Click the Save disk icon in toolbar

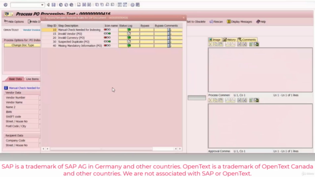tap(54, 4)
